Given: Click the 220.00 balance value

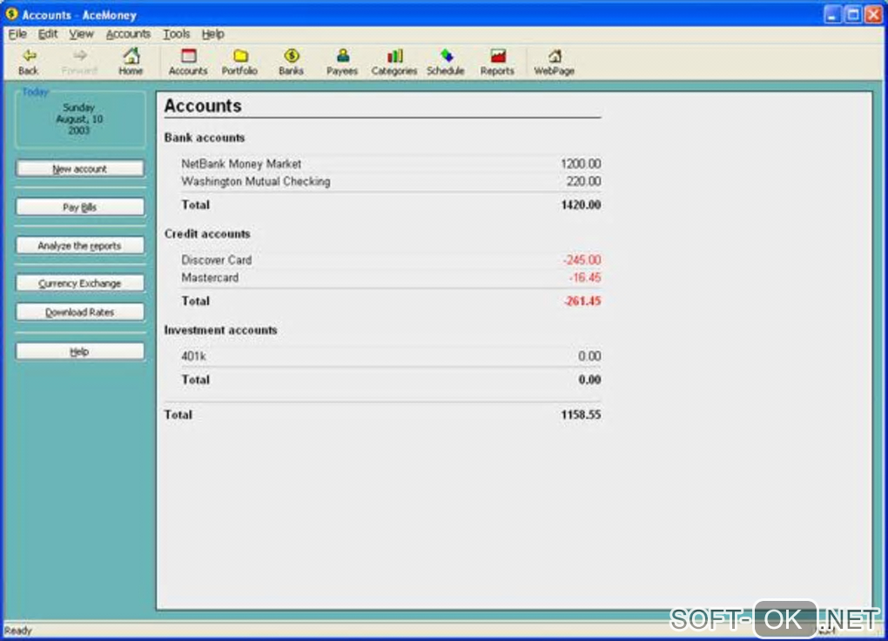Looking at the screenshot, I should pos(583,181).
